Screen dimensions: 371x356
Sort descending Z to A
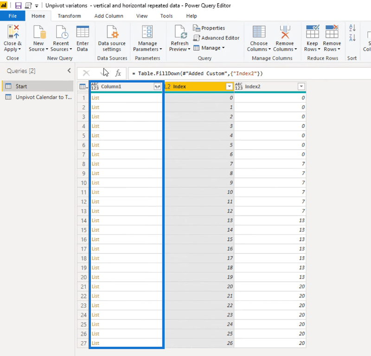click(352, 38)
